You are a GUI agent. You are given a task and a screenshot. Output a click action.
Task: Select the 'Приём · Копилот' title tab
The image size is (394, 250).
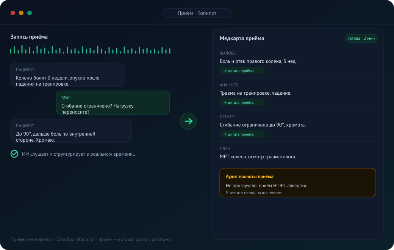click(197, 13)
